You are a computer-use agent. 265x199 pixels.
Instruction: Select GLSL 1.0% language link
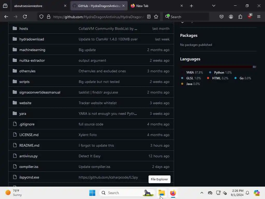point(191,78)
